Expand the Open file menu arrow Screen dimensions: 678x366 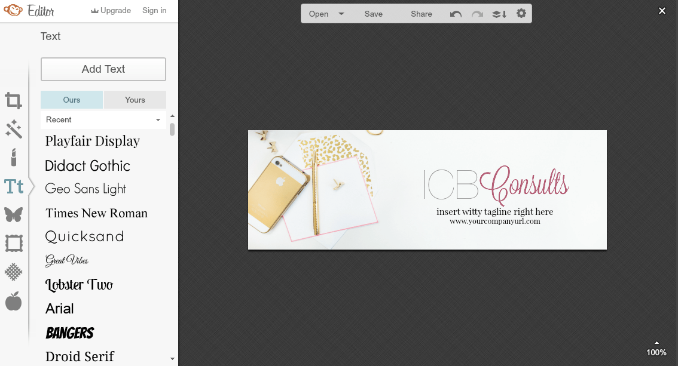coord(341,13)
